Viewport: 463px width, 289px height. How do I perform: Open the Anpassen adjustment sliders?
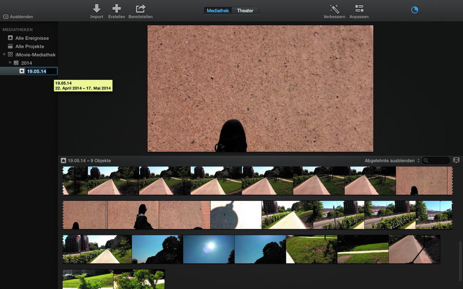coord(359,8)
